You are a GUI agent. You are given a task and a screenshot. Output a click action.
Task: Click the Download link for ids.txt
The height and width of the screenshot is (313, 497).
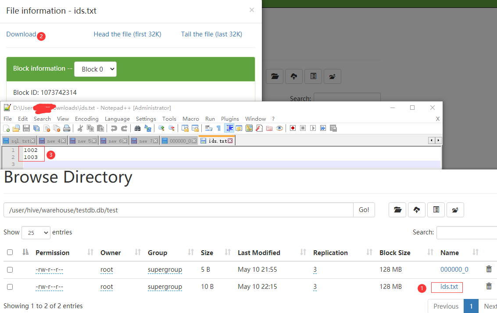[x=21, y=34]
